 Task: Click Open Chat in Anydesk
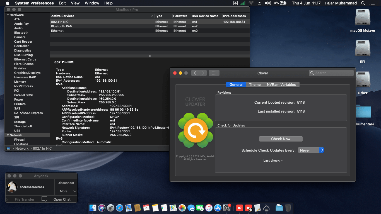[x=62, y=199]
